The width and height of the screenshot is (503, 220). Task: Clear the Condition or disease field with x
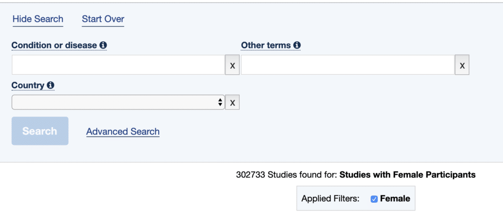(232, 65)
